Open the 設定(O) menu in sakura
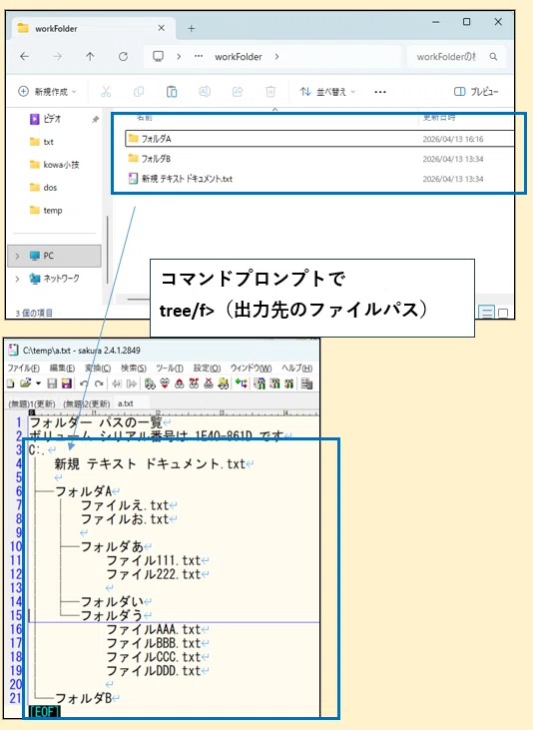 tap(208, 368)
